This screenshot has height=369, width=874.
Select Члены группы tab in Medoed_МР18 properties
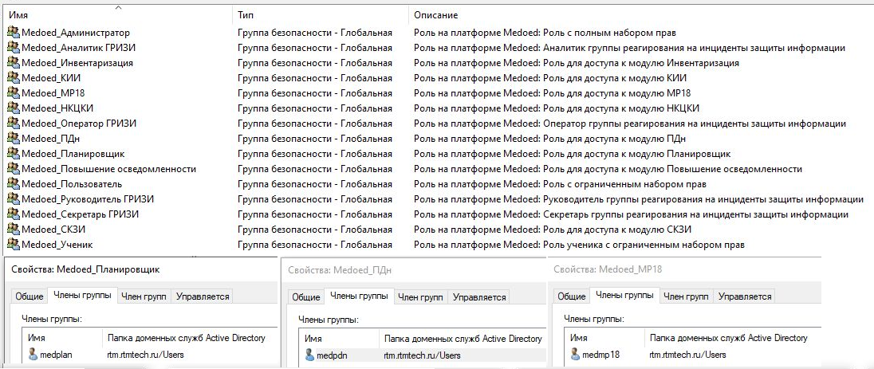625,296
